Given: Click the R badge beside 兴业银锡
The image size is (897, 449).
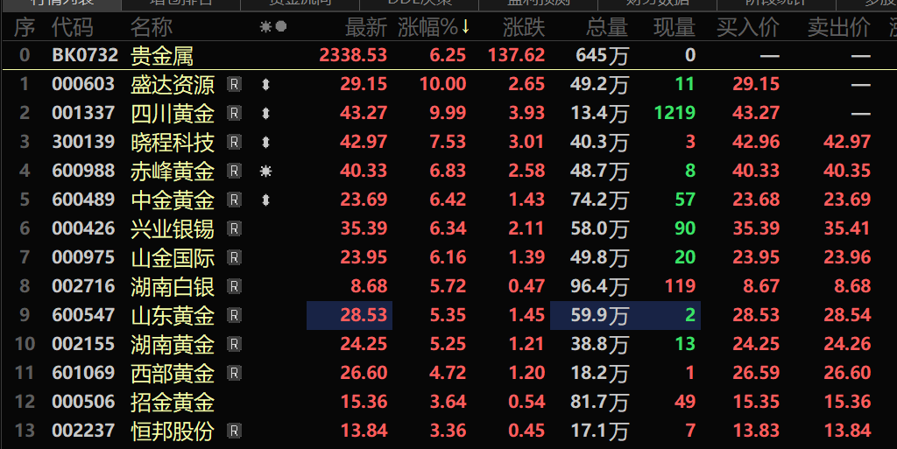Looking at the screenshot, I should point(234,228).
